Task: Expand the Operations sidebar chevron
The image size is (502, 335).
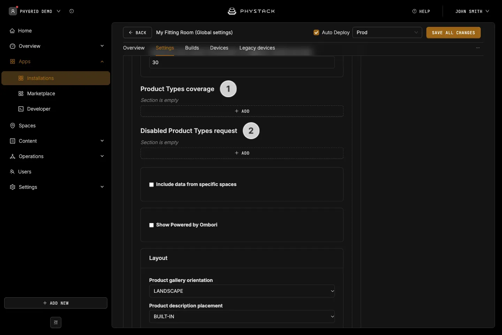Action: [x=102, y=156]
